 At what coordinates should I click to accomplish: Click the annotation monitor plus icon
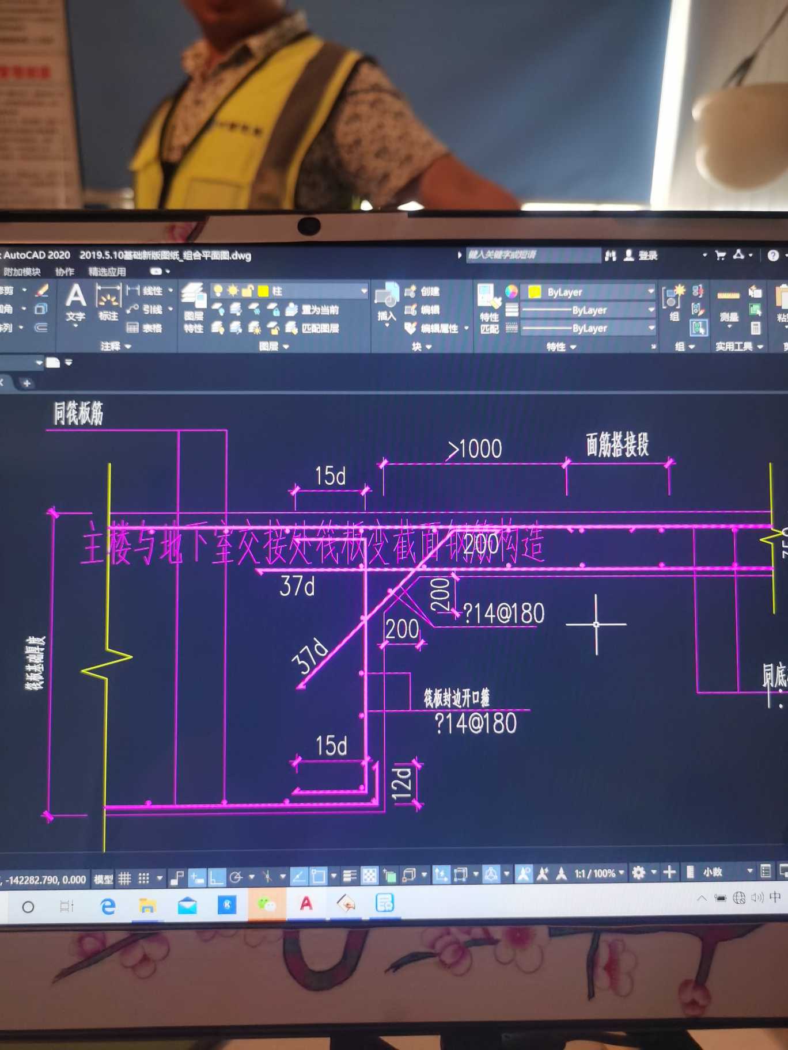pos(669,873)
